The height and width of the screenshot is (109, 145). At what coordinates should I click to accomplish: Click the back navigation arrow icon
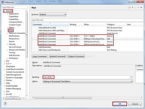click(130, 7)
